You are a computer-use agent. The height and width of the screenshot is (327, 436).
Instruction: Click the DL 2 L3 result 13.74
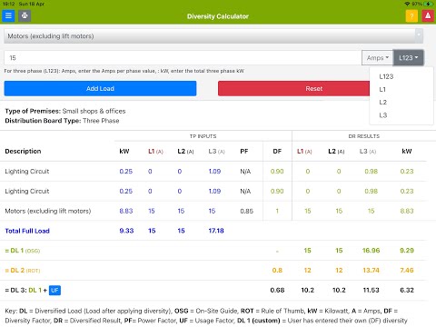(x=371, y=270)
